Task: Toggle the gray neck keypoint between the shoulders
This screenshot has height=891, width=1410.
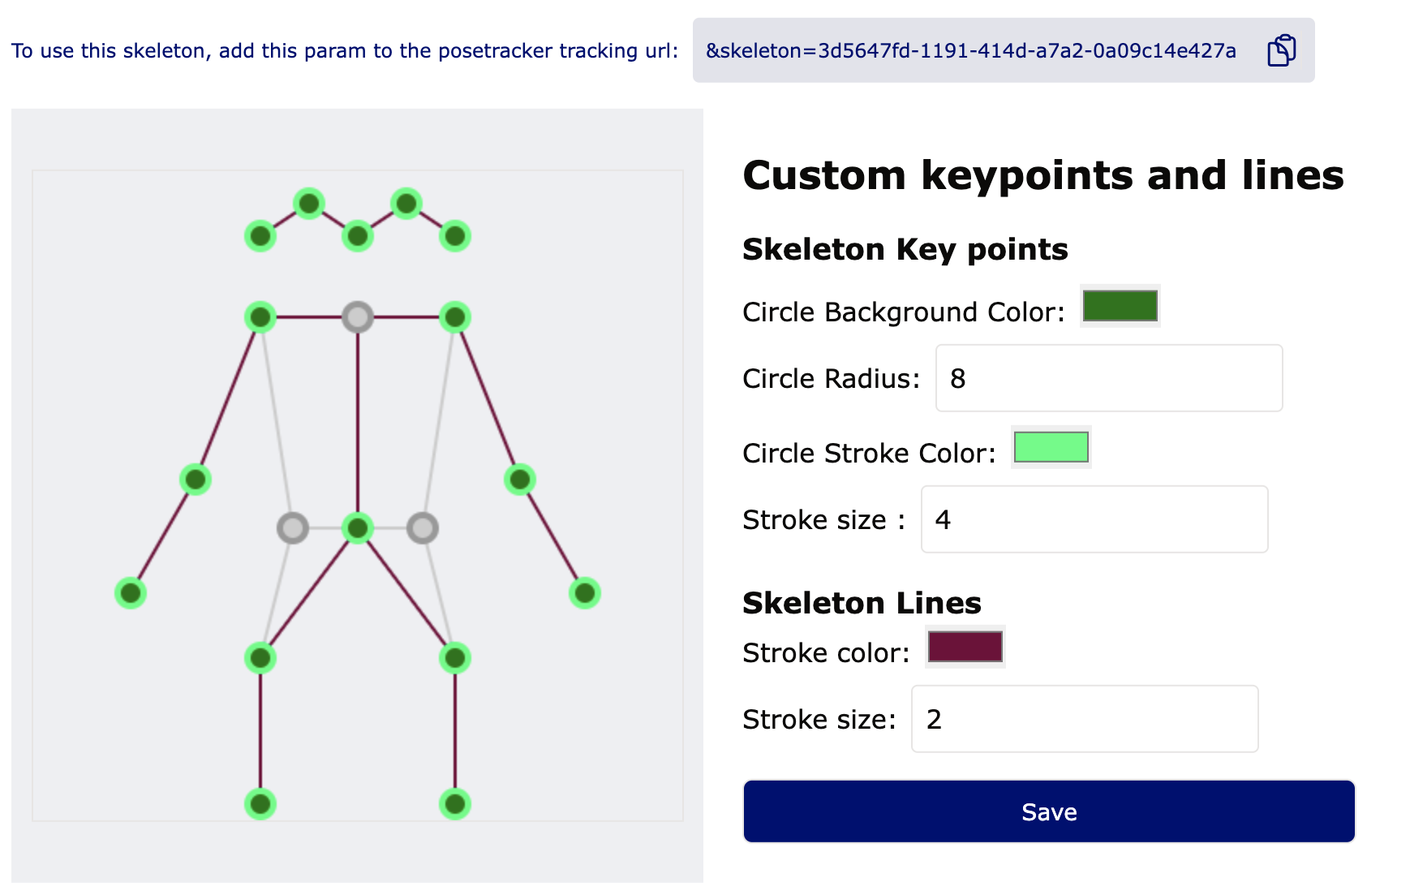Action: point(358,317)
